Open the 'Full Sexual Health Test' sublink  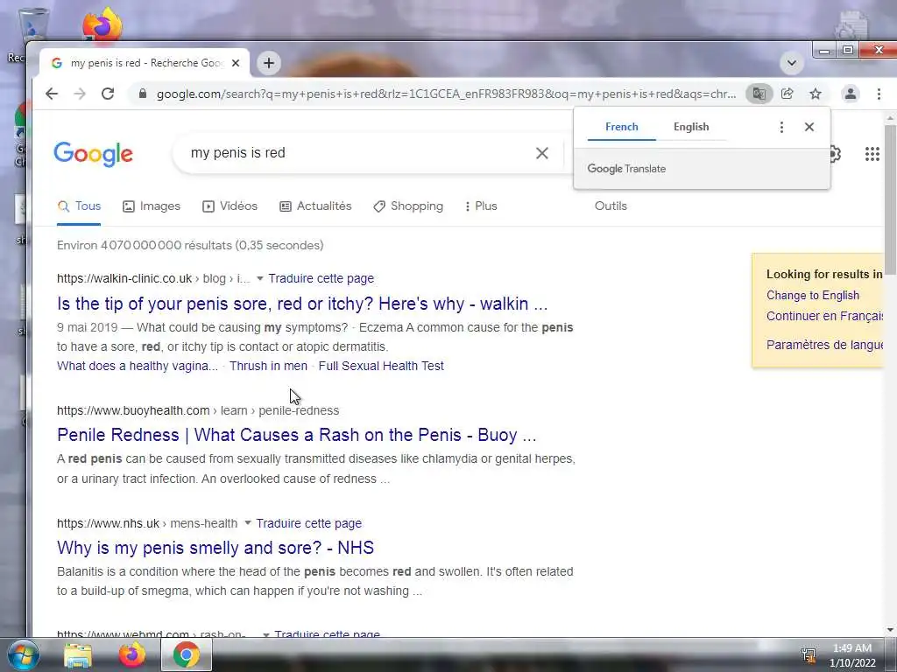[x=381, y=366]
